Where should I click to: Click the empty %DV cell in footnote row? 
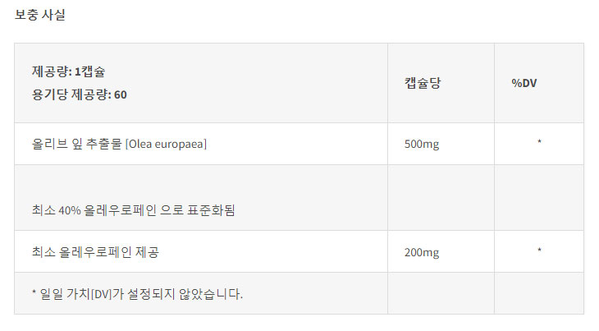(x=539, y=293)
